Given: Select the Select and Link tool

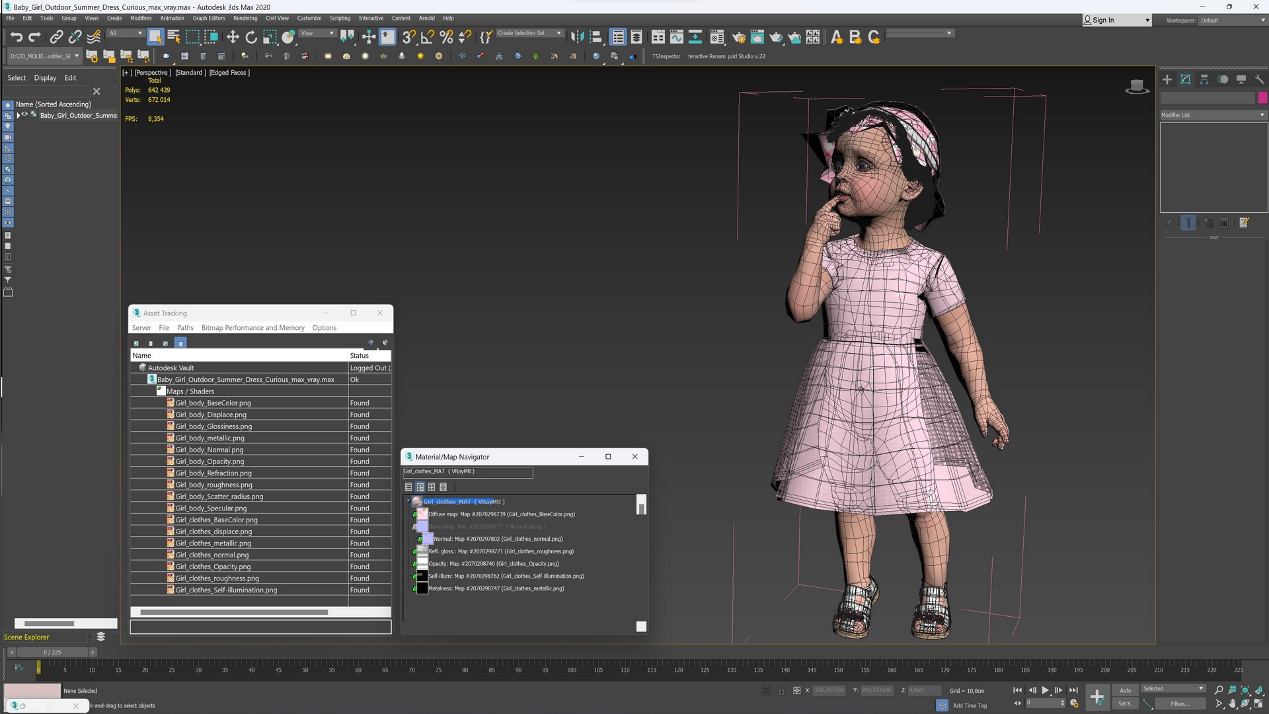Looking at the screenshot, I should (56, 37).
